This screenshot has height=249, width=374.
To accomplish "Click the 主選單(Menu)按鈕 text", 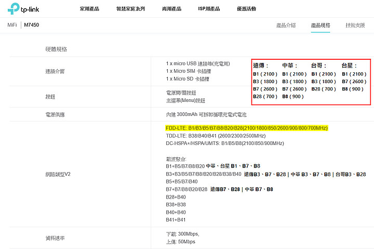I will click(x=185, y=100).
